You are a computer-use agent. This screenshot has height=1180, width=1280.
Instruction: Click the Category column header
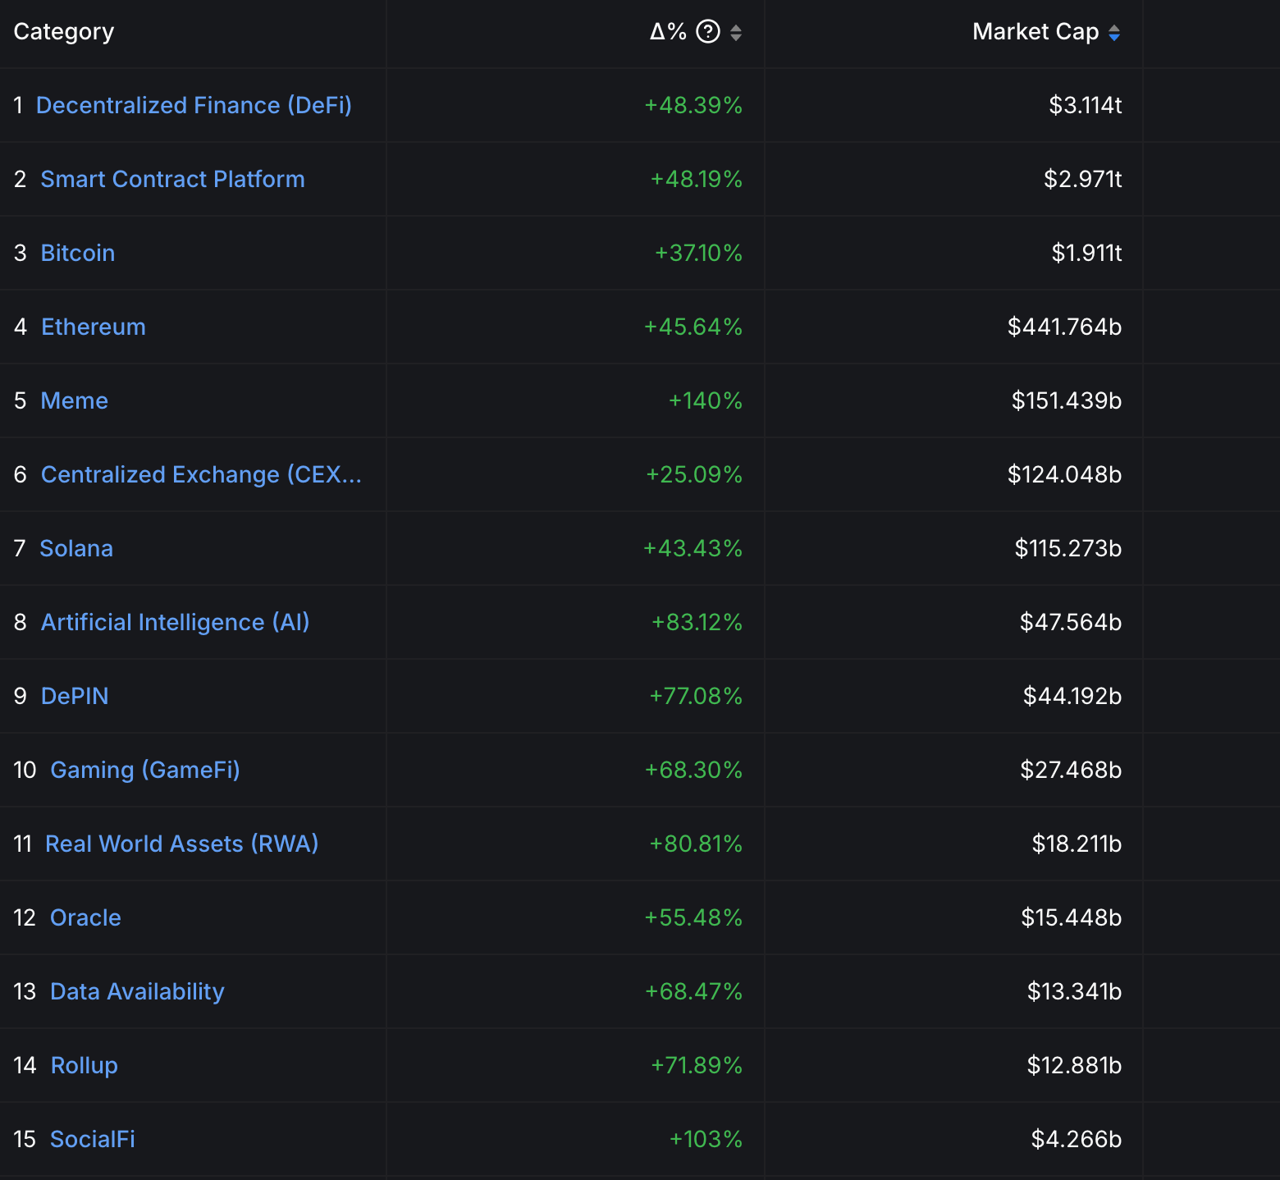coord(64,32)
